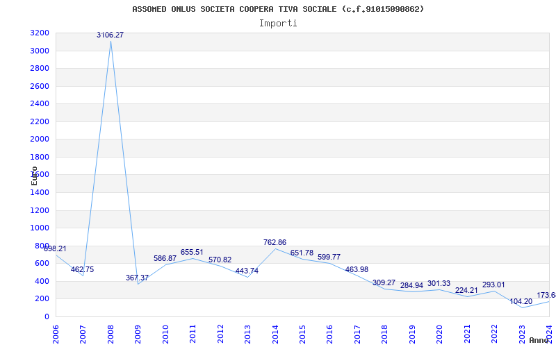This screenshot has width=556, height=347.
Task: Click the y-axis value 2000
Action: tap(40, 139)
